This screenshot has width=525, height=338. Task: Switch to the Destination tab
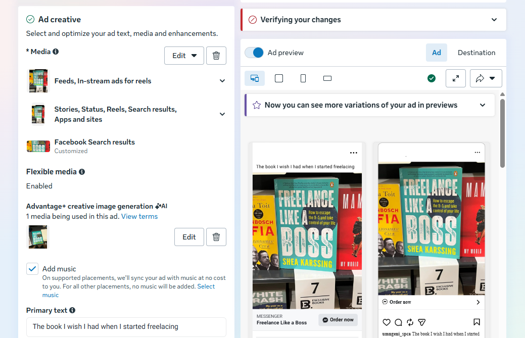click(x=476, y=53)
